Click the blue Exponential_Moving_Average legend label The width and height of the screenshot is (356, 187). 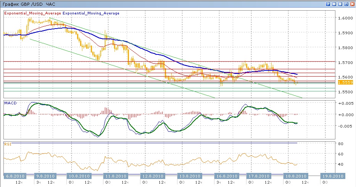coord(91,13)
